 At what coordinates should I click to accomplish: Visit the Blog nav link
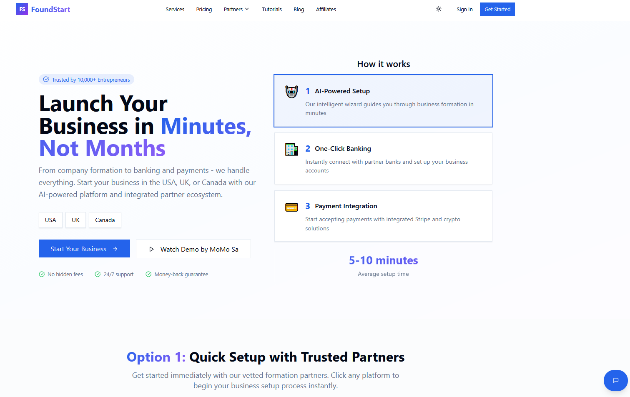tap(299, 9)
